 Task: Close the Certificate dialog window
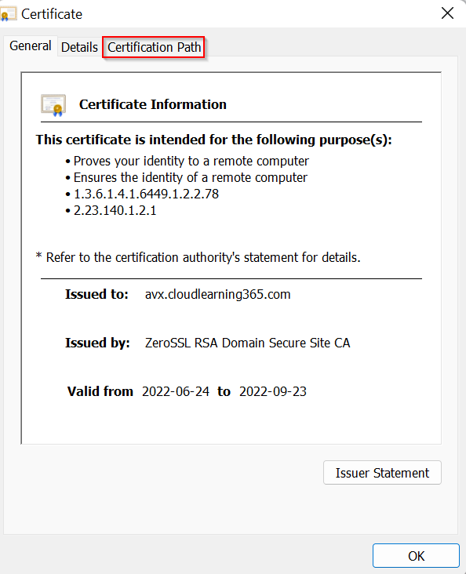pos(447,13)
